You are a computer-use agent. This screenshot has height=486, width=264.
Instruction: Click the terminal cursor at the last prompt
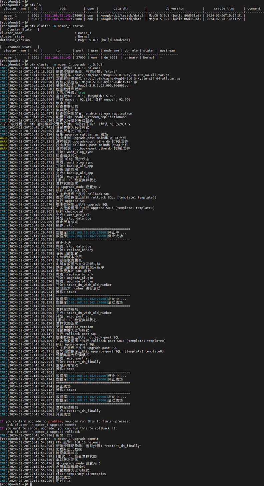31,484
